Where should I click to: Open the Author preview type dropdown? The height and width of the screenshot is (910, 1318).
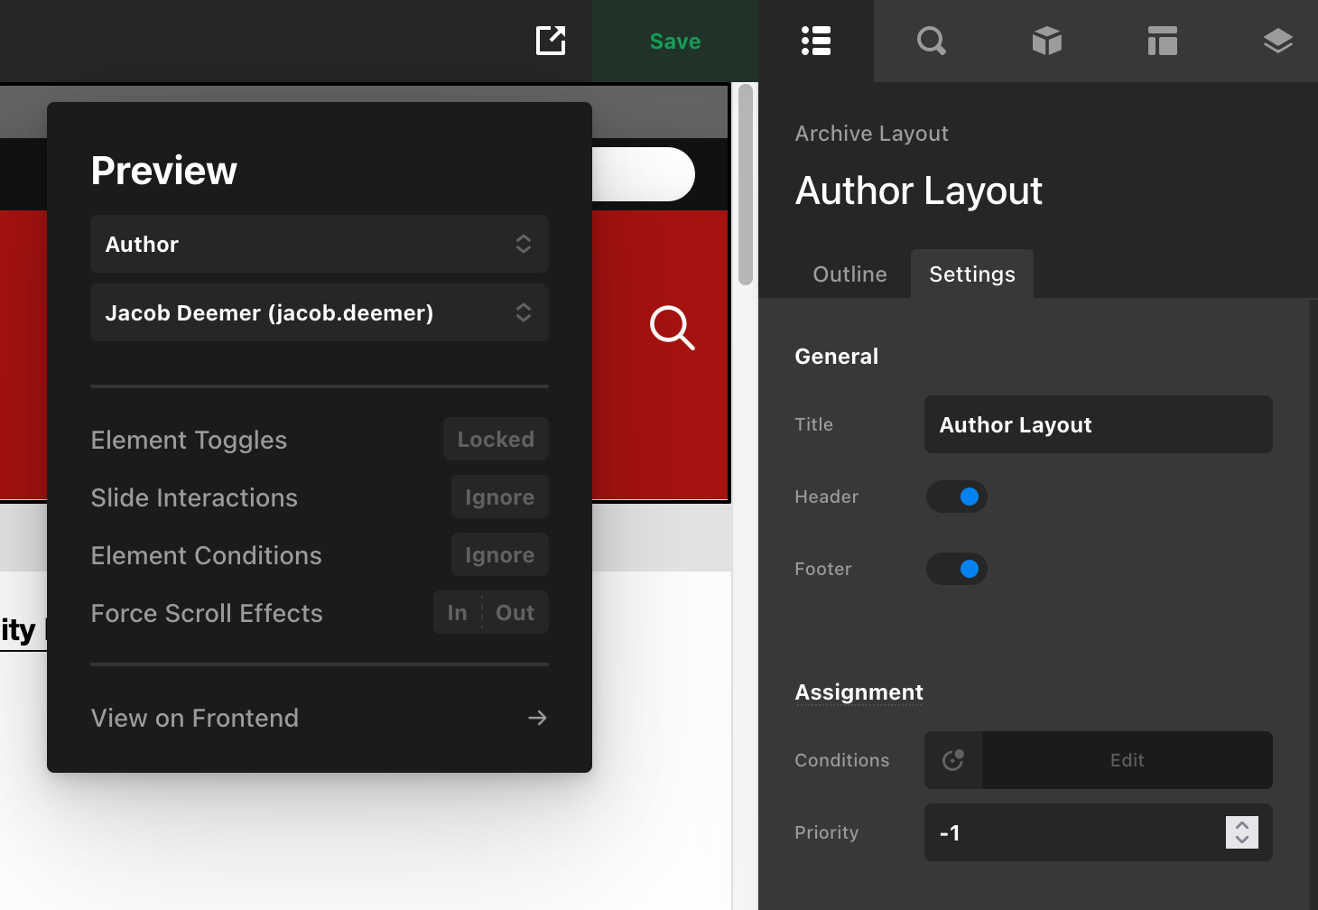tap(320, 244)
